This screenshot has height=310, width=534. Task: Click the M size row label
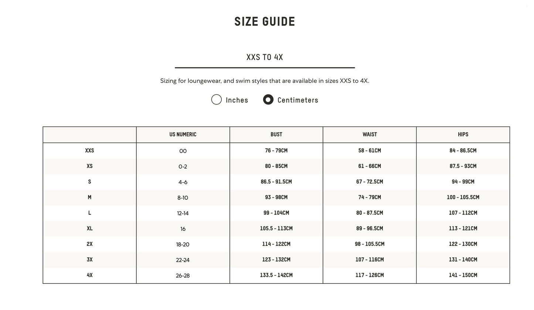pos(89,197)
